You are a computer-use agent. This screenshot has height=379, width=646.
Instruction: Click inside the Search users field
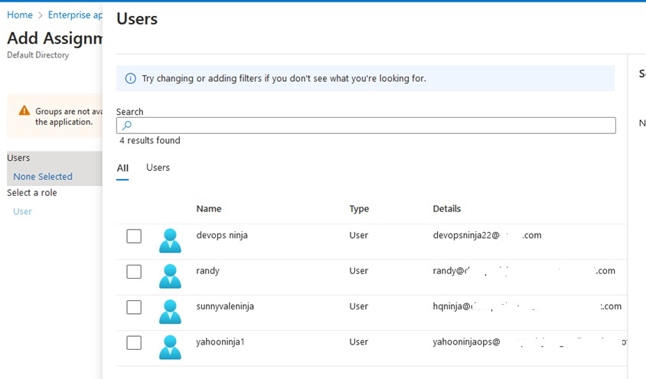click(x=367, y=126)
